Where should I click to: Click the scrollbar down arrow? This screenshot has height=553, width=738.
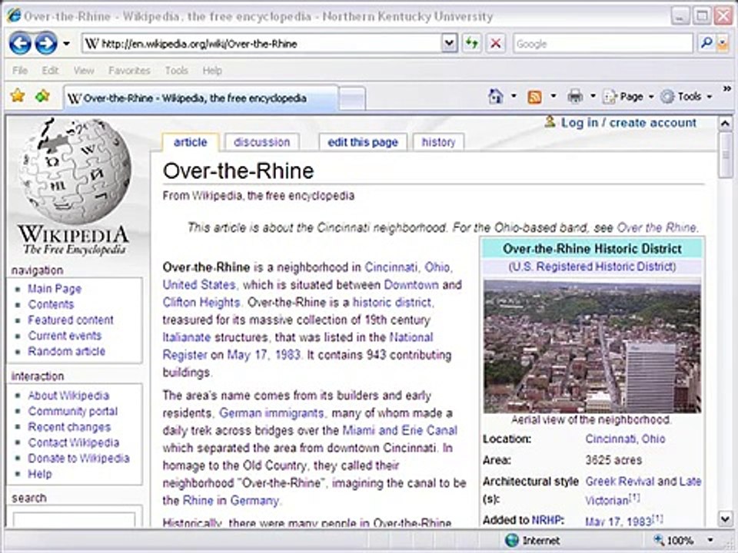pyautogui.click(x=725, y=518)
